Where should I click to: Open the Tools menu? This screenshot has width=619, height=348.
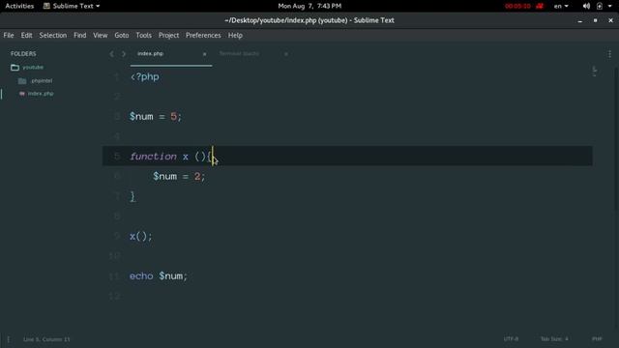[144, 35]
